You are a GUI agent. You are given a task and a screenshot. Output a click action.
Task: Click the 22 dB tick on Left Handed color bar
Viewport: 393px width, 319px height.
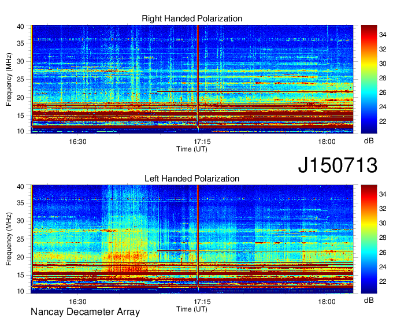click(383, 281)
